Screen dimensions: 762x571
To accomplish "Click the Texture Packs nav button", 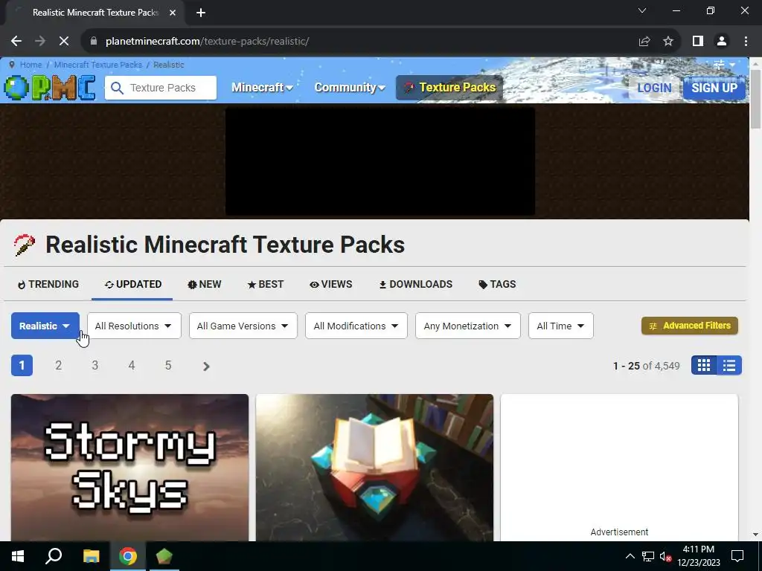I will (x=449, y=88).
